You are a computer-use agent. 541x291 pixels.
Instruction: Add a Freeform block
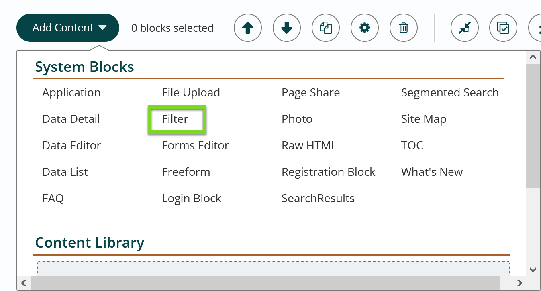pyautogui.click(x=186, y=172)
